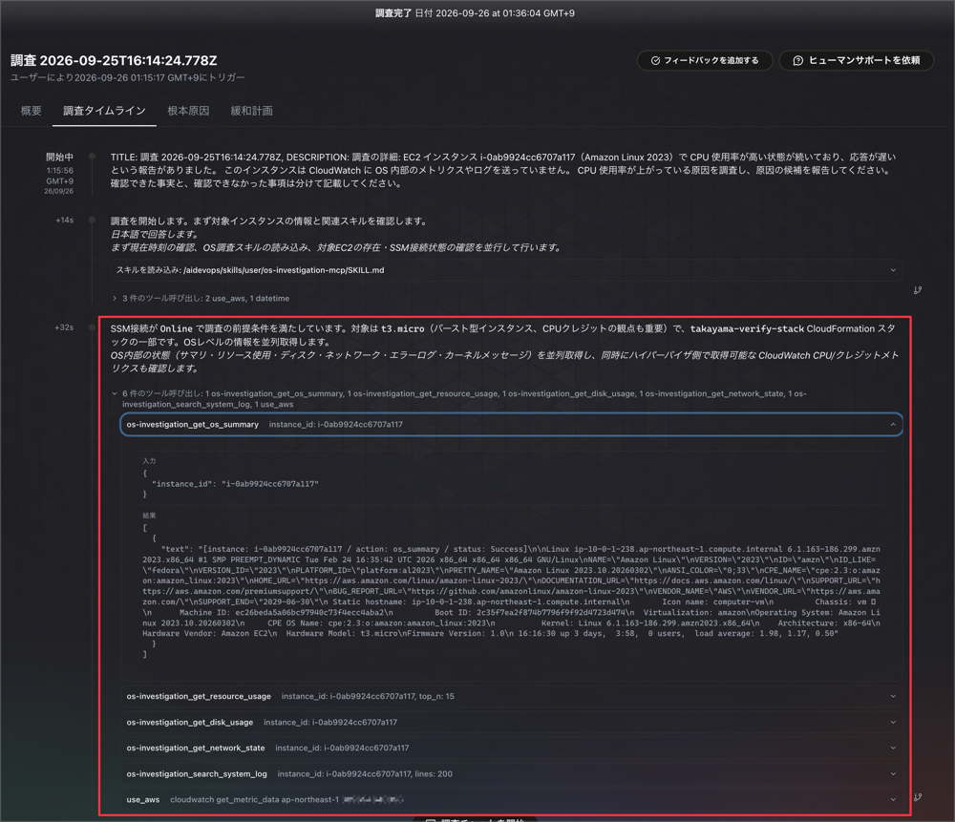The height and width of the screenshot is (822, 955).
Task: Collapse the os-investigation_get_os_summary row chevron
Action: 893,425
